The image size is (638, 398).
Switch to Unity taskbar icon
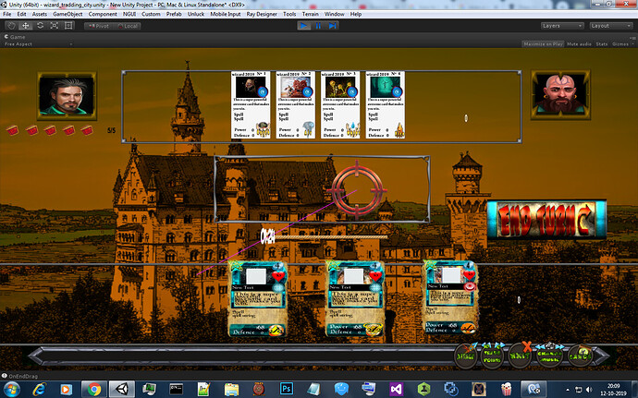pyautogui.click(x=122, y=390)
